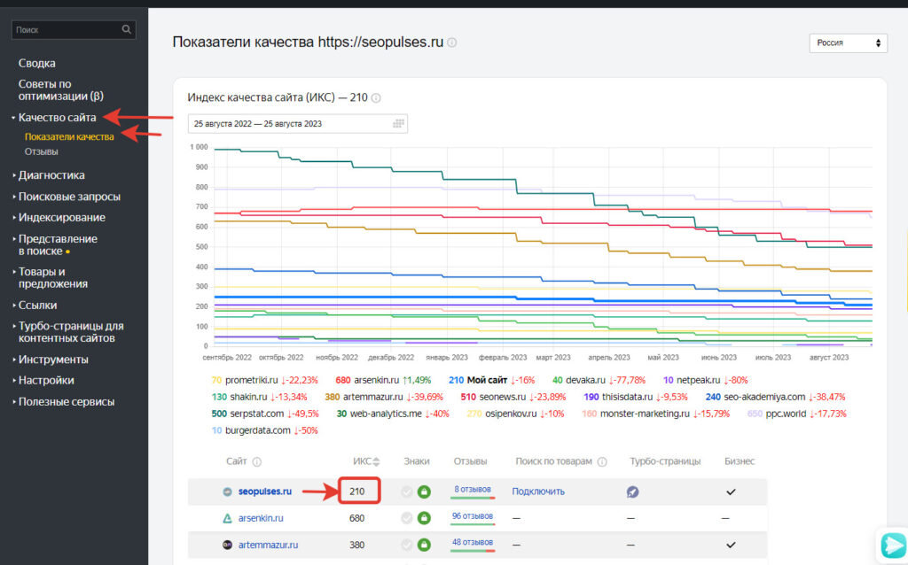
Task: Toggle Мой сайт series in chart legend
Action: click(x=491, y=380)
